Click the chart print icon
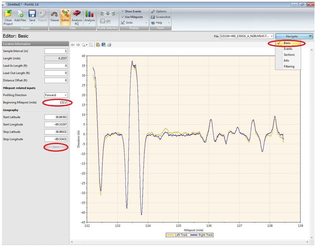Viewport: 316px width, 247px height. pyautogui.click(x=109, y=45)
